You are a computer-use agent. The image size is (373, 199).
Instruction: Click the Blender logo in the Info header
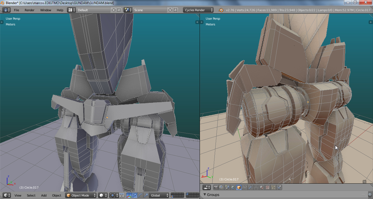point(221,10)
